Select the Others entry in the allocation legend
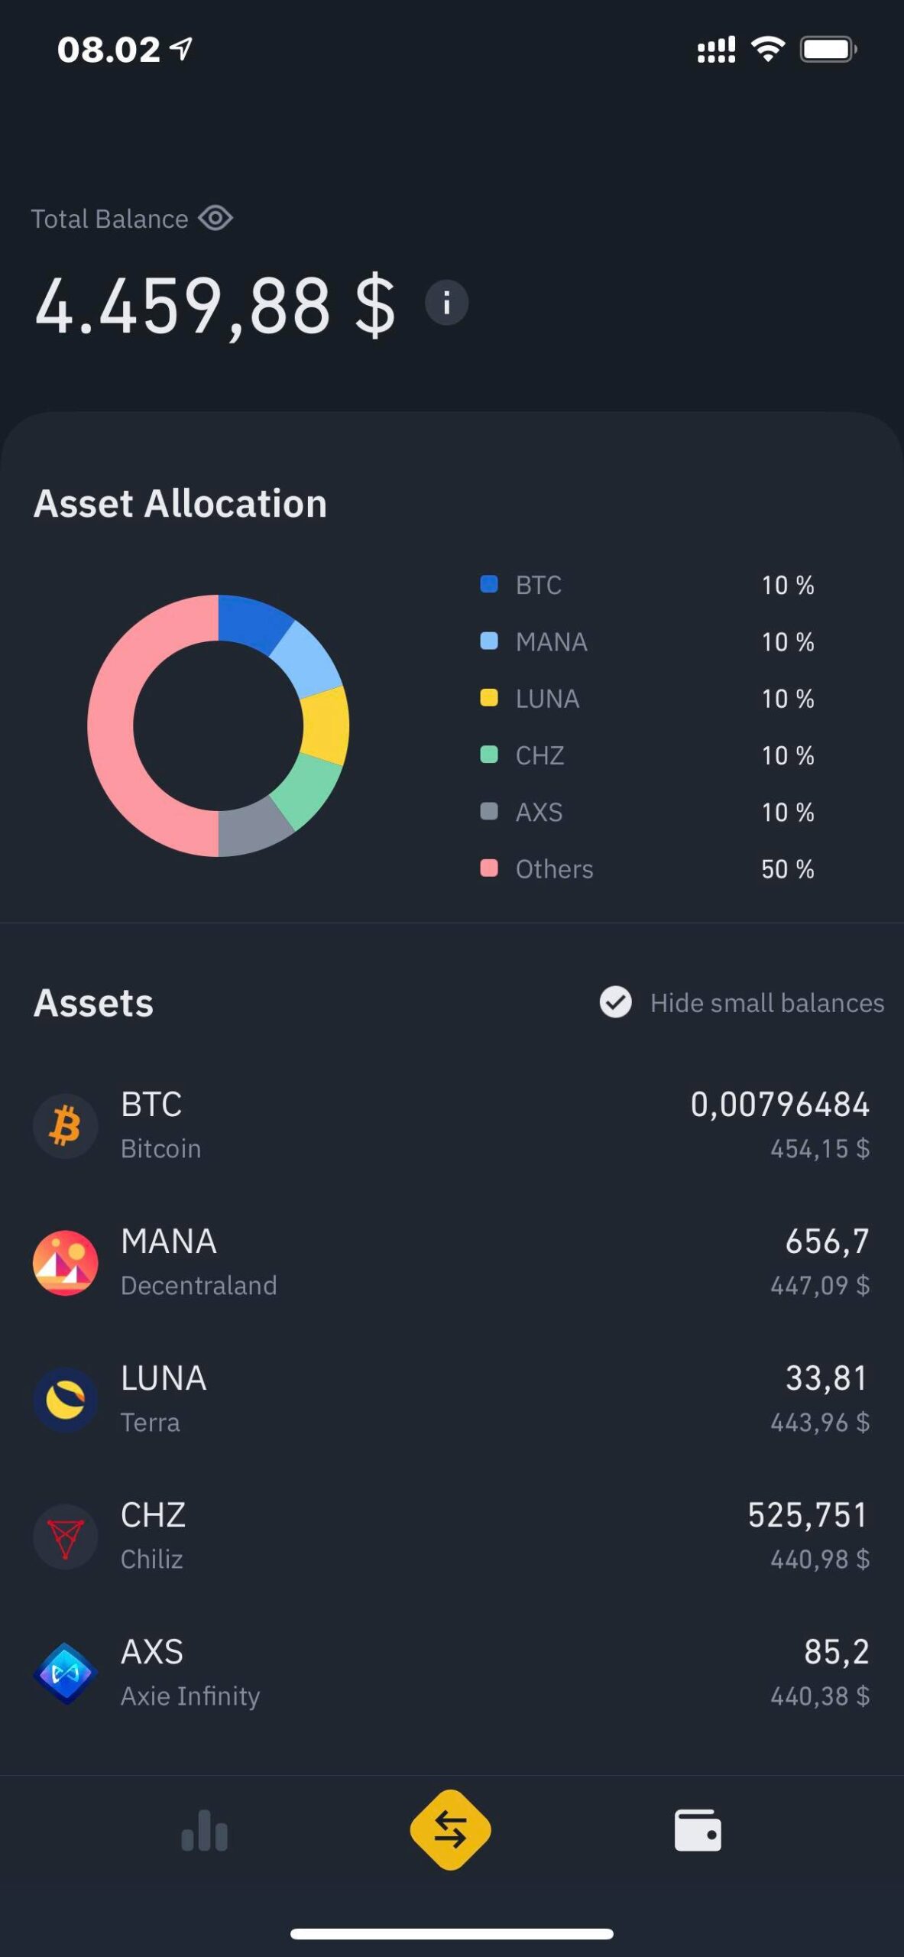904x1957 pixels. pos(554,868)
